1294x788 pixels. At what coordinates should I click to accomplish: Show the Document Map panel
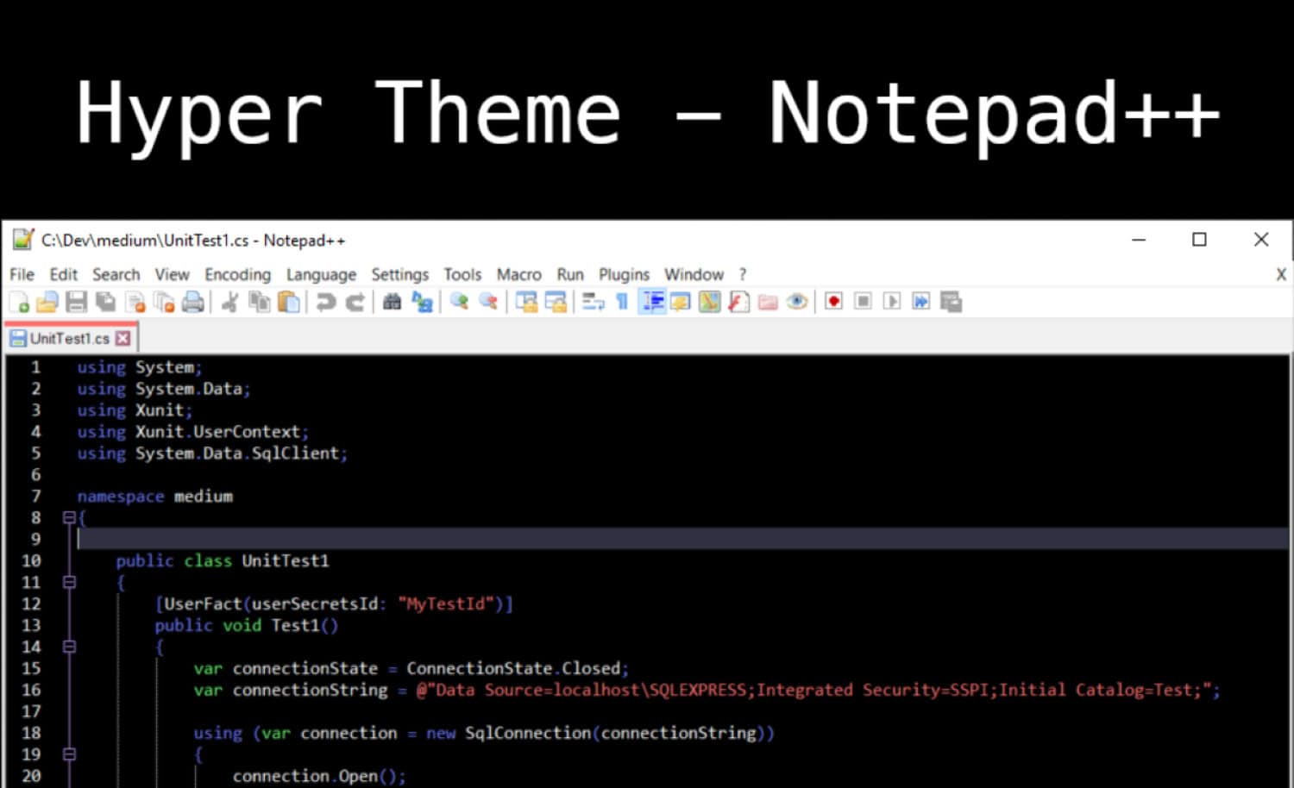click(x=709, y=302)
